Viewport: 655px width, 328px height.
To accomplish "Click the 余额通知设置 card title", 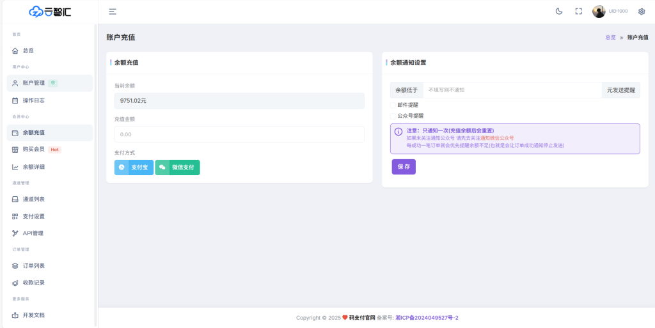I will 408,63.
